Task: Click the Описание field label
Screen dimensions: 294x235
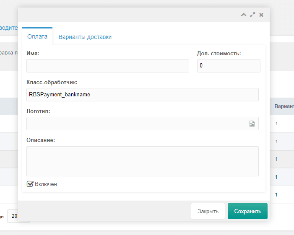Action: [41, 140]
